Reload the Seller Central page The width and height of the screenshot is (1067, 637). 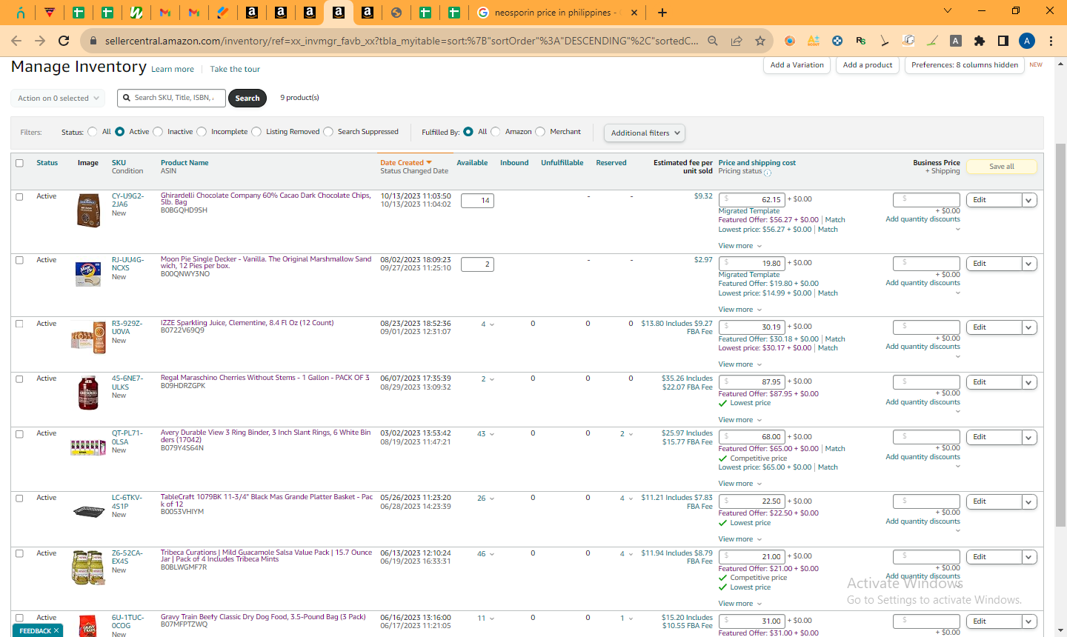coord(64,41)
